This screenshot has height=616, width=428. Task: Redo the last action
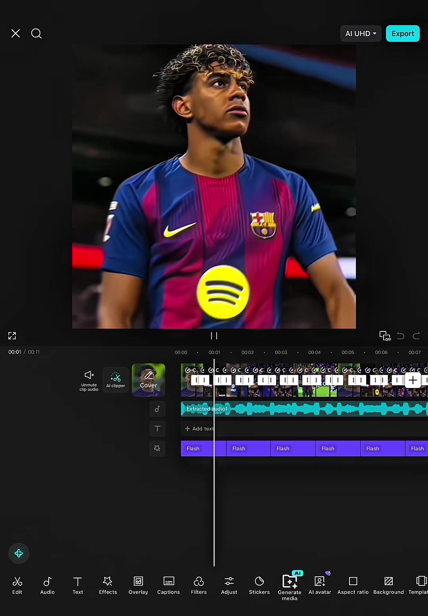416,336
